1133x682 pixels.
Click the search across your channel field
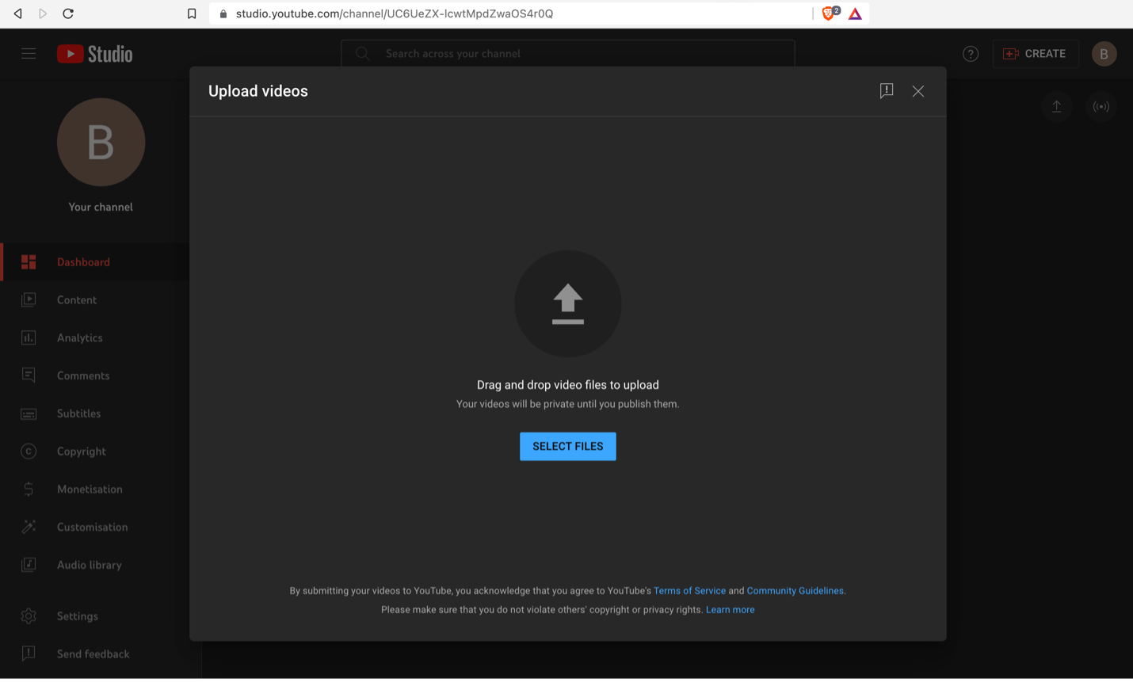(x=567, y=54)
